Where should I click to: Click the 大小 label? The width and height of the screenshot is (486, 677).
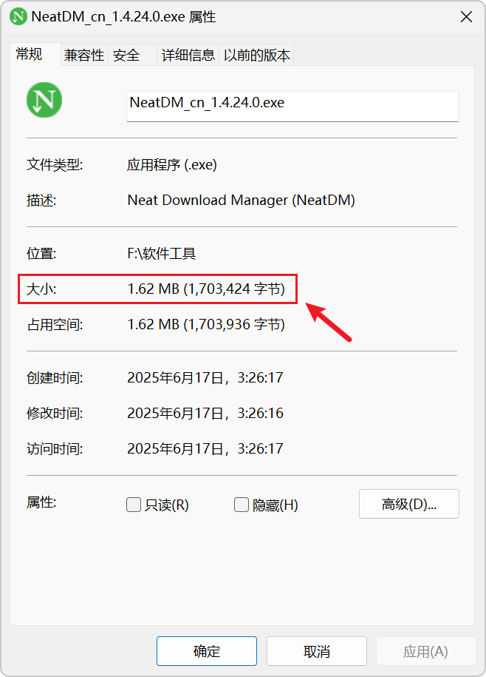pos(41,289)
